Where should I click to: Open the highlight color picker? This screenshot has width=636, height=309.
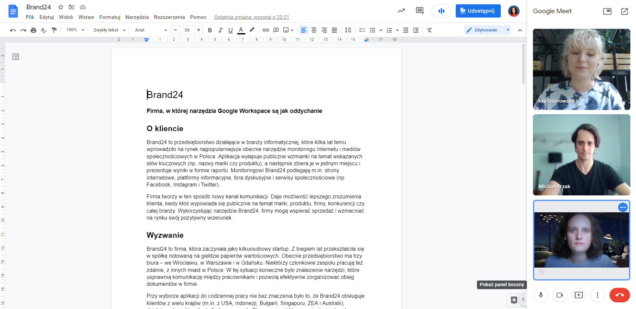click(x=252, y=30)
